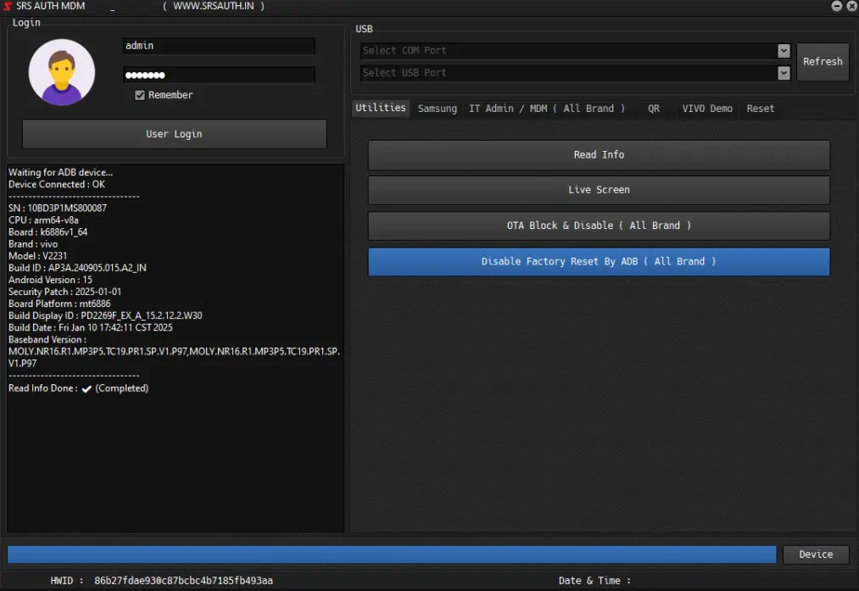Click the HWID value text
Screen dimensions: 859x591
coord(183,581)
